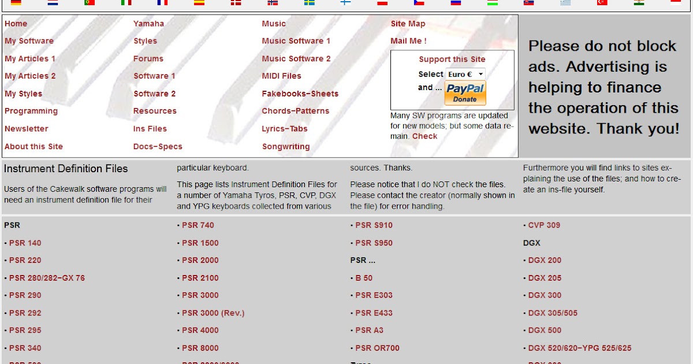
Task: Open Music Software 1
Action: (x=296, y=41)
